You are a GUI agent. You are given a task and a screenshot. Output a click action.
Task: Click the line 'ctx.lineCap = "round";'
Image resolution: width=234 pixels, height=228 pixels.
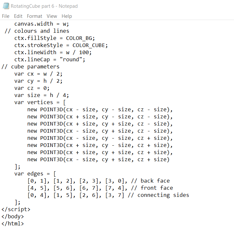[50, 60]
